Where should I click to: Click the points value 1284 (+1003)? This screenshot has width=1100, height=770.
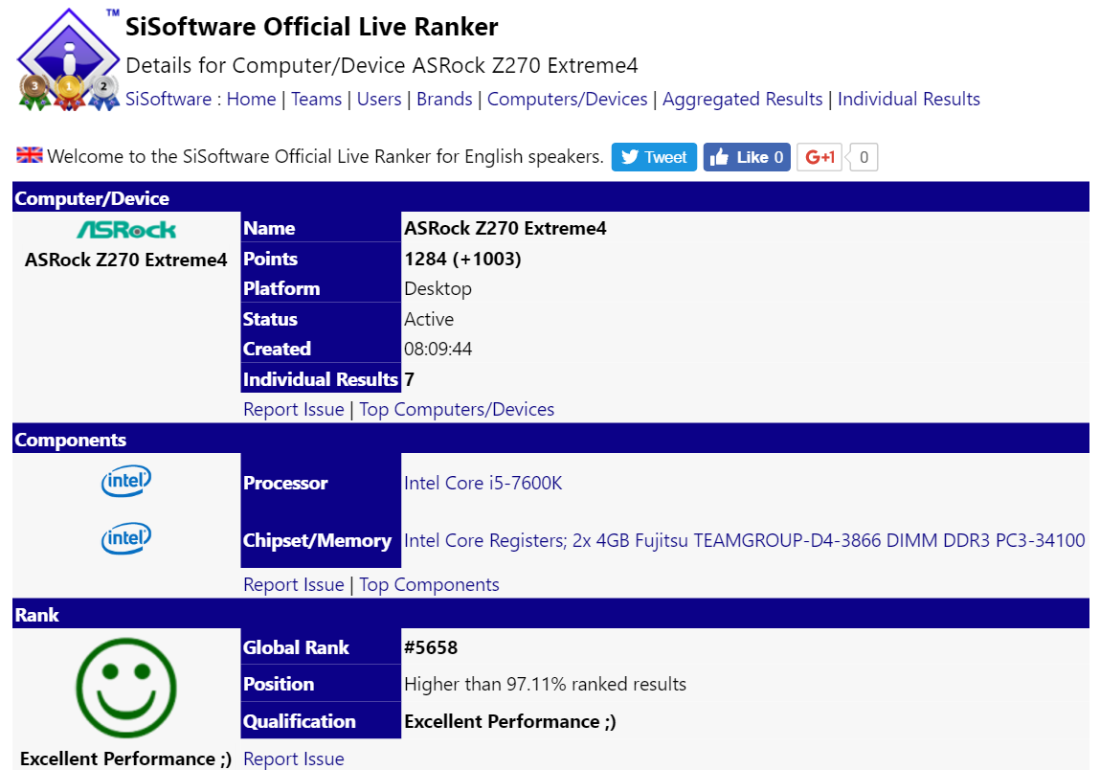462,259
